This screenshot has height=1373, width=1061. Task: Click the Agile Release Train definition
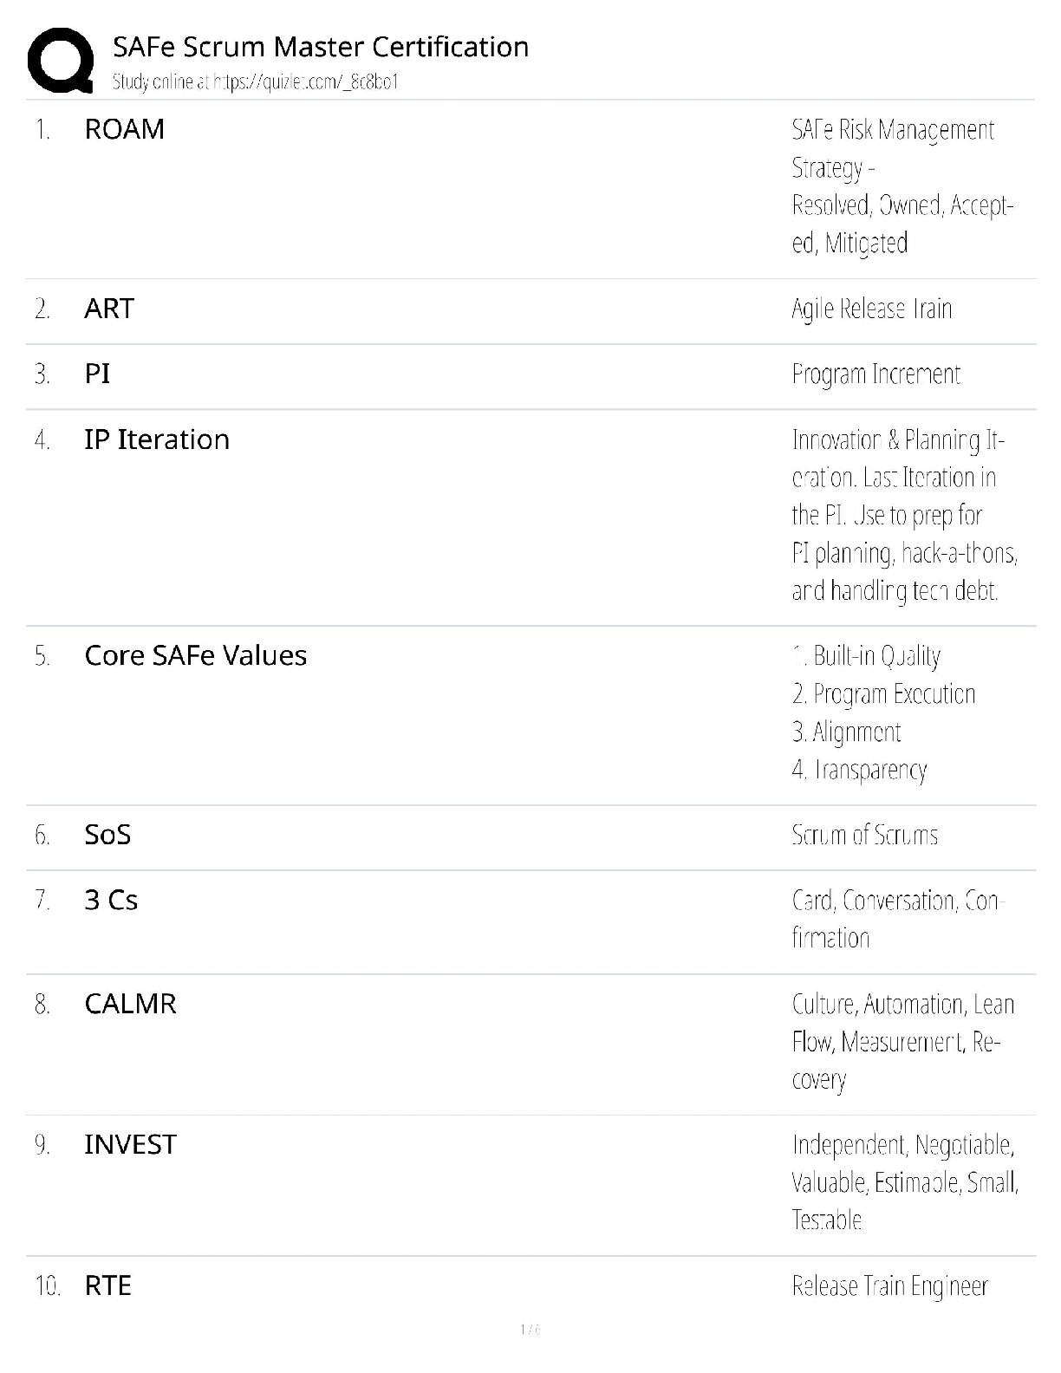coord(871,309)
